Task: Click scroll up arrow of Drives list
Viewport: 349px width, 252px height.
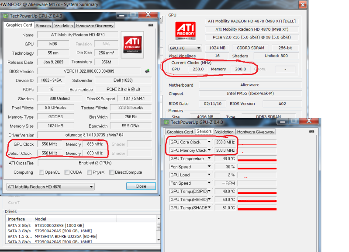Action: pyautogui.click(x=159, y=219)
